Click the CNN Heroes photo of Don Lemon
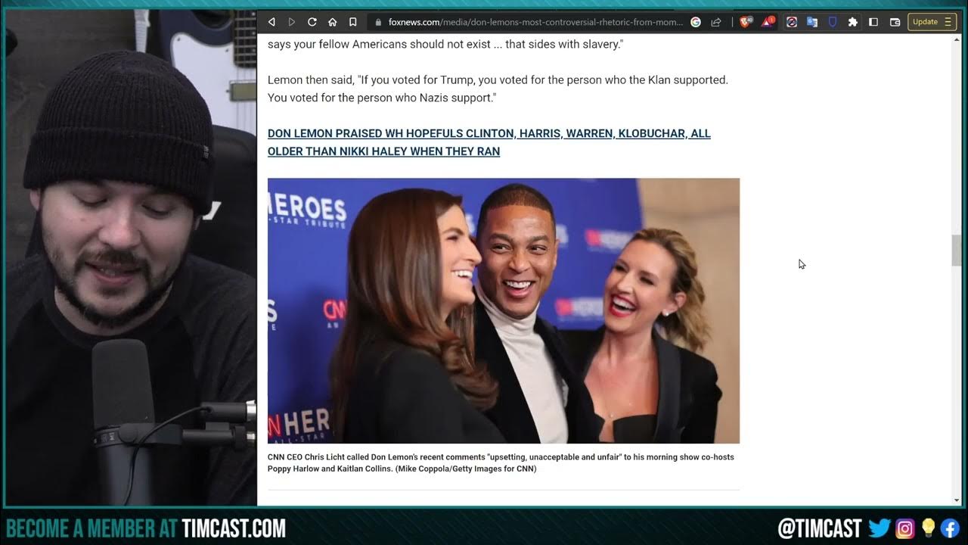Image resolution: width=968 pixels, height=545 pixels. pyautogui.click(x=504, y=310)
